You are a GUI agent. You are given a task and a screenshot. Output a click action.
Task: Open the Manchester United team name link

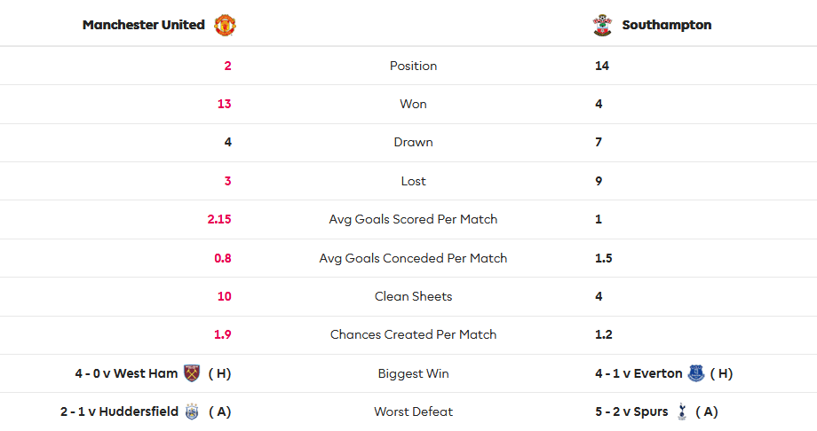[143, 25]
